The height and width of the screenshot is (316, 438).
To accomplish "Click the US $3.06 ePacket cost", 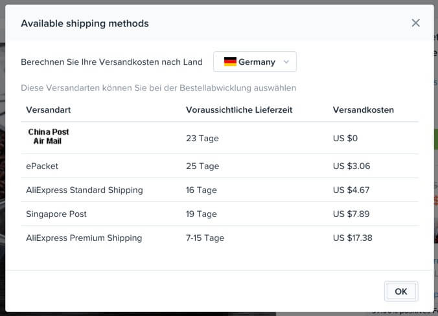I will point(351,166).
